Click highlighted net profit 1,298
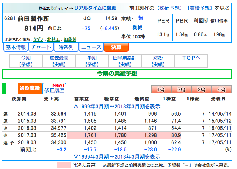This screenshot has height=169, width=237. pos(150,135)
